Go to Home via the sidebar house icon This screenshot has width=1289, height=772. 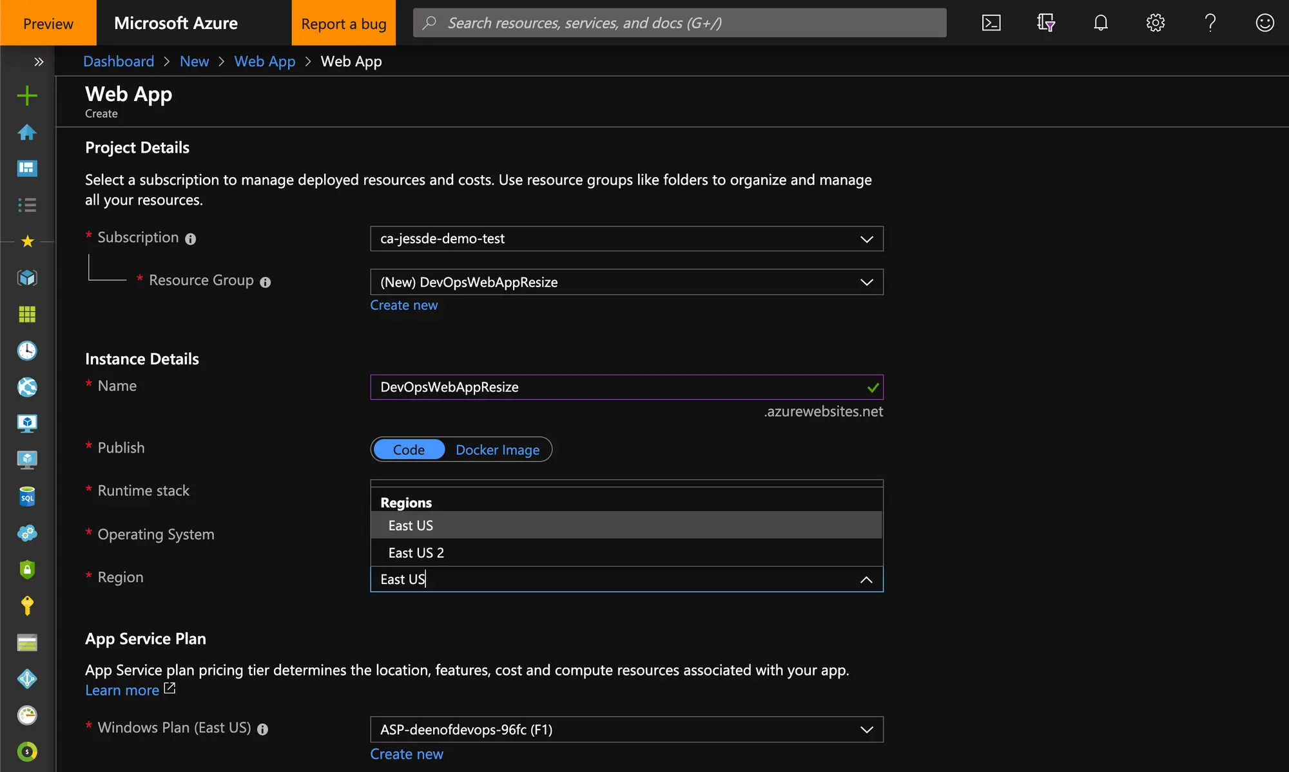coord(27,132)
